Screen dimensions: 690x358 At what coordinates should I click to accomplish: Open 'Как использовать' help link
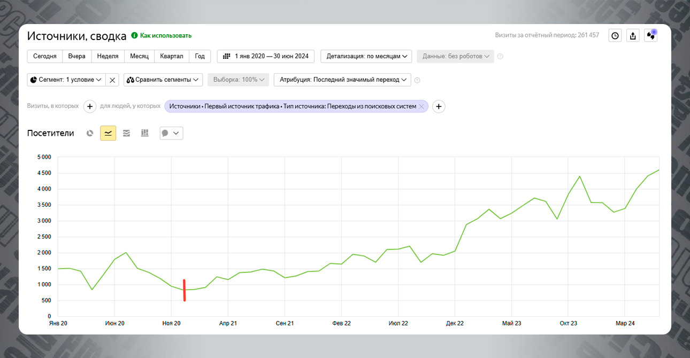[x=165, y=36]
